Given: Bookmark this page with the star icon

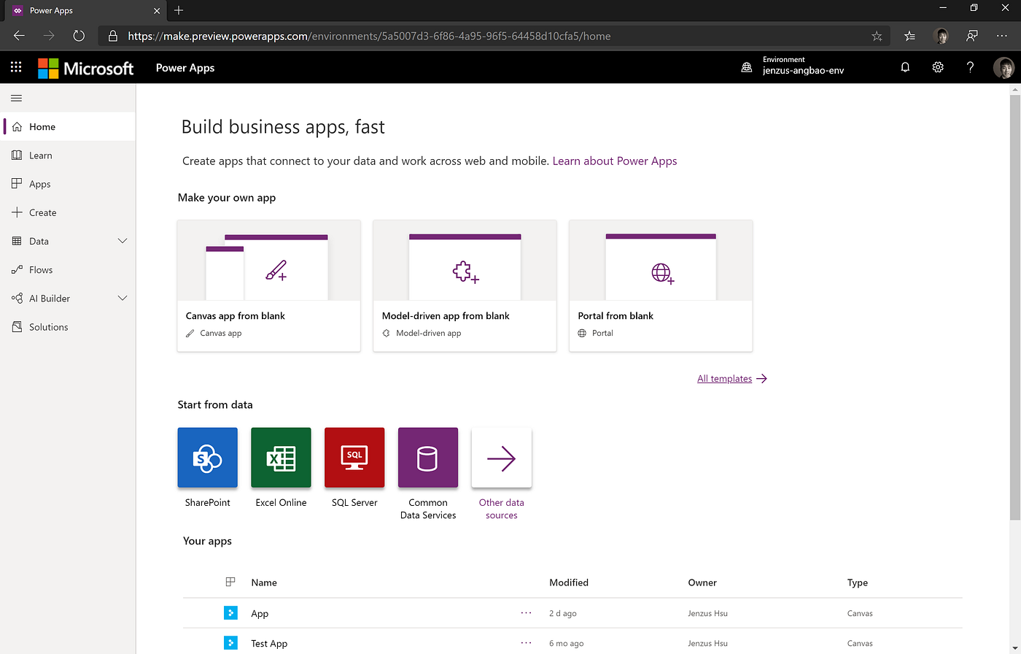Looking at the screenshot, I should [x=877, y=36].
